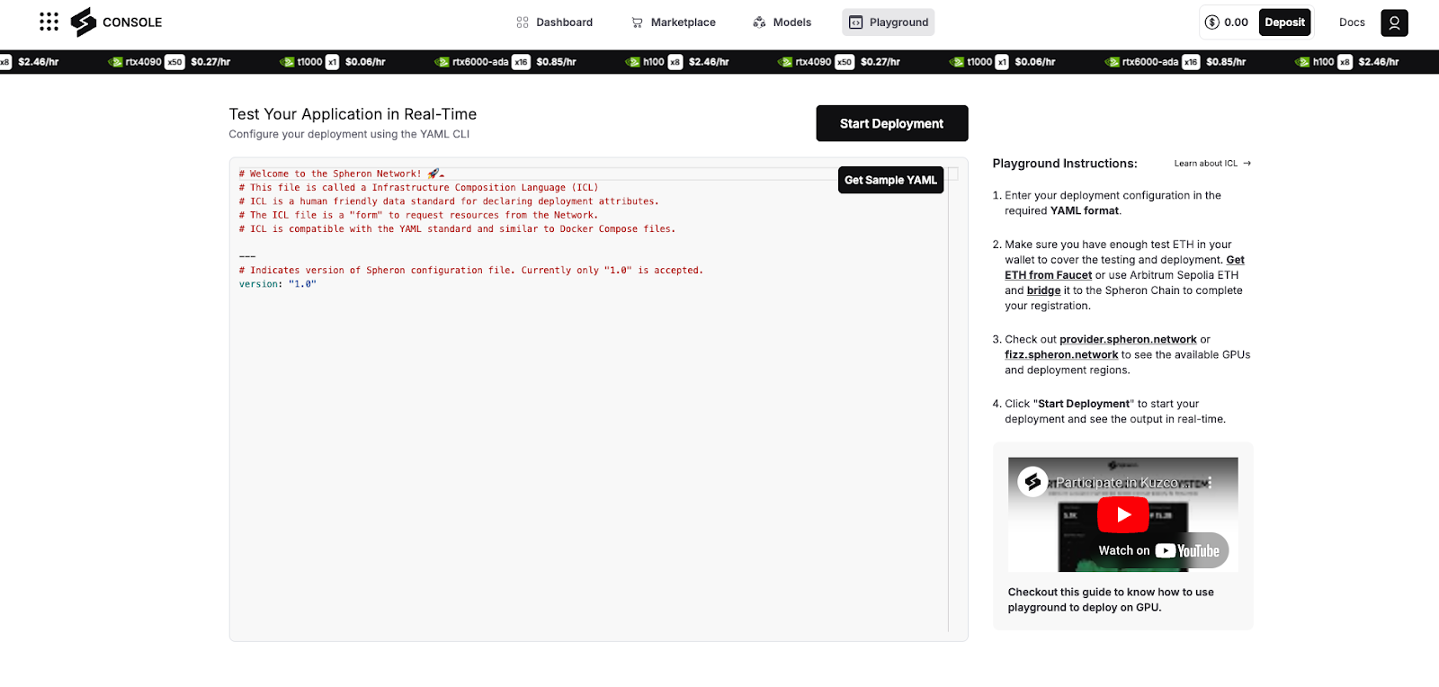Start the deployment
Image resolution: width=1439 pixels, height=687 pixels.
point(892,123)
